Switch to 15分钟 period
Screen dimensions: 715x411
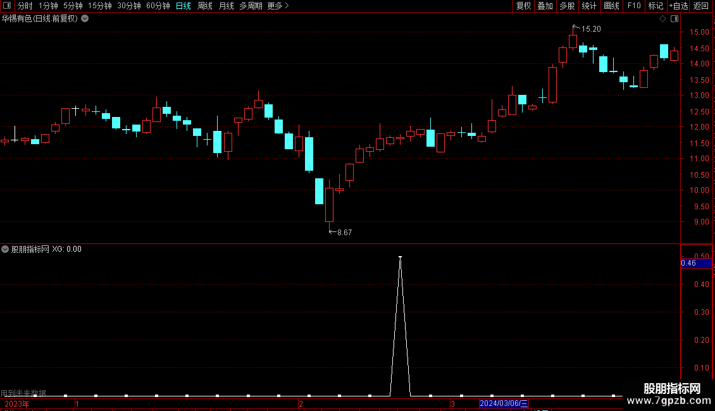pos(99,6)
